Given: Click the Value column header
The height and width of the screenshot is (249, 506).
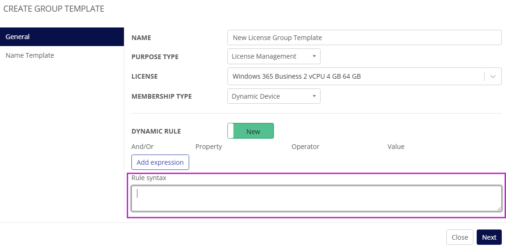Looking at the screenshot, I should [396, 147].
